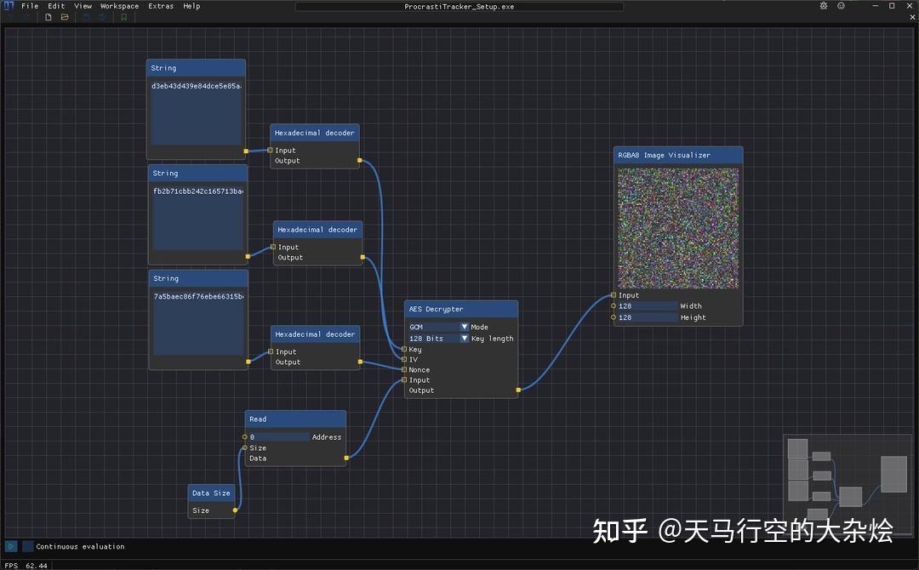919x570 pixels.
Task: Run evaluation with the play button
Action: coord(11,546)
